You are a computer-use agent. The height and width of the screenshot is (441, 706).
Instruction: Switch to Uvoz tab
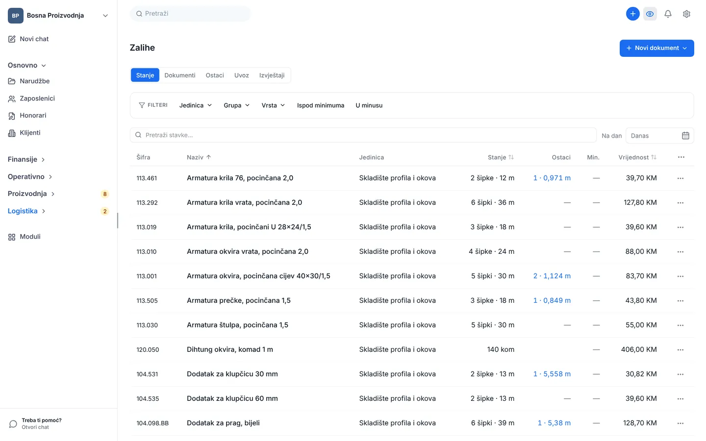[x=242, y=75]
